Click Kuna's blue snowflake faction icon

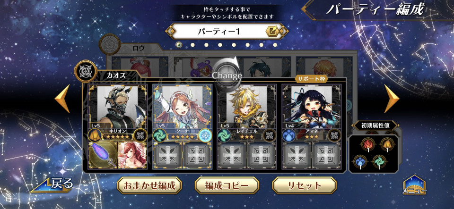tap(205, 135)
